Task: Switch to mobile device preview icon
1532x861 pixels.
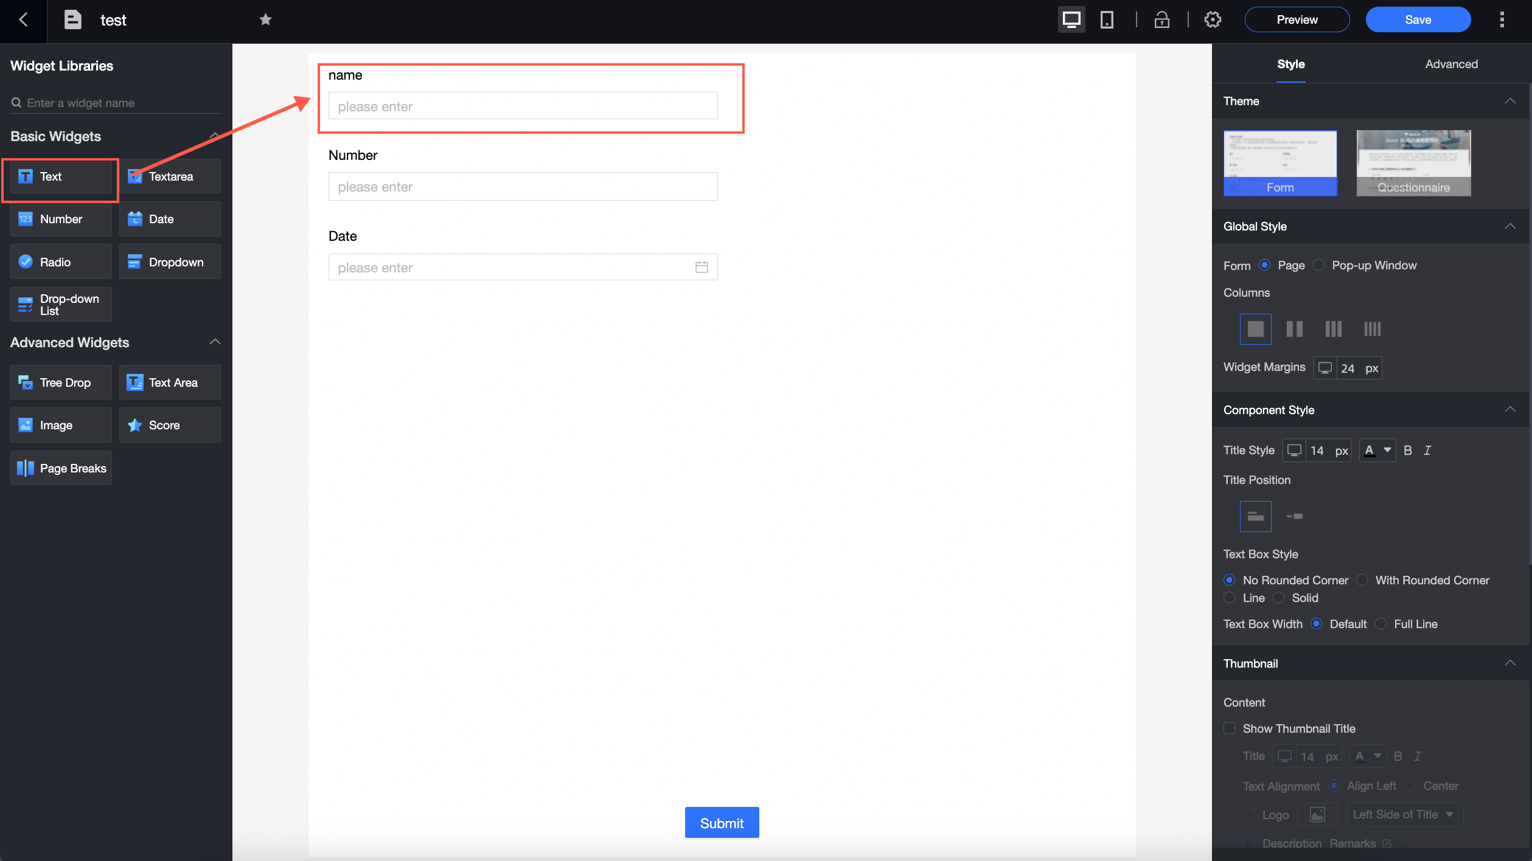Action: click(1107, 20)
